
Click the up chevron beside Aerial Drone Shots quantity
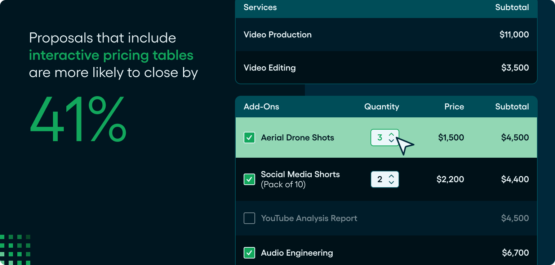pos(391,134)
